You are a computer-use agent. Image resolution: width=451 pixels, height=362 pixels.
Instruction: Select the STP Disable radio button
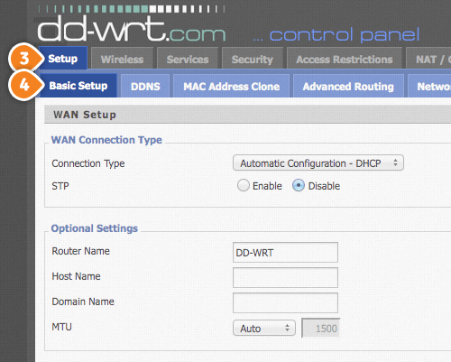pos(299,185)
